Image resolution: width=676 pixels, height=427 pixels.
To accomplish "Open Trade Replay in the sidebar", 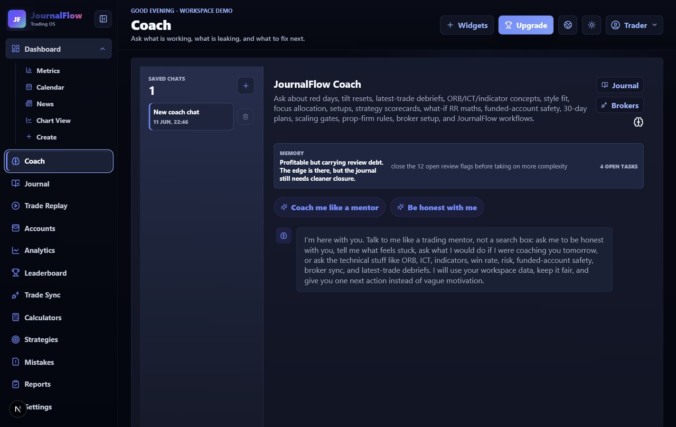I will coord(59,206).
